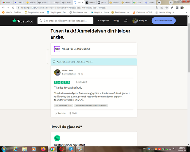Open Free-Litecoin.com bookmark
This screenshot has width=190, height=152.
[79, 13]
